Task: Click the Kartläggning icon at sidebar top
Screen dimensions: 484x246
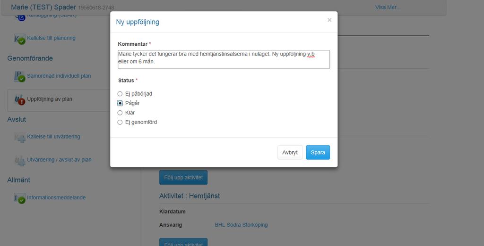Action: click(x=20, y=17)
